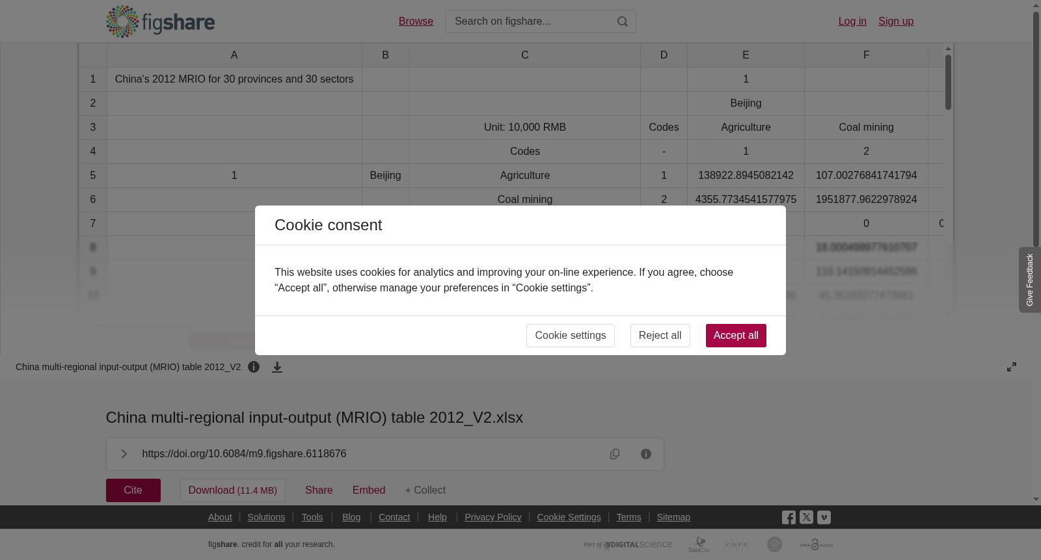Screen dimensions: 1041x560
Task: Open the Privacy Policy footer link
Action: click(493, 517)
